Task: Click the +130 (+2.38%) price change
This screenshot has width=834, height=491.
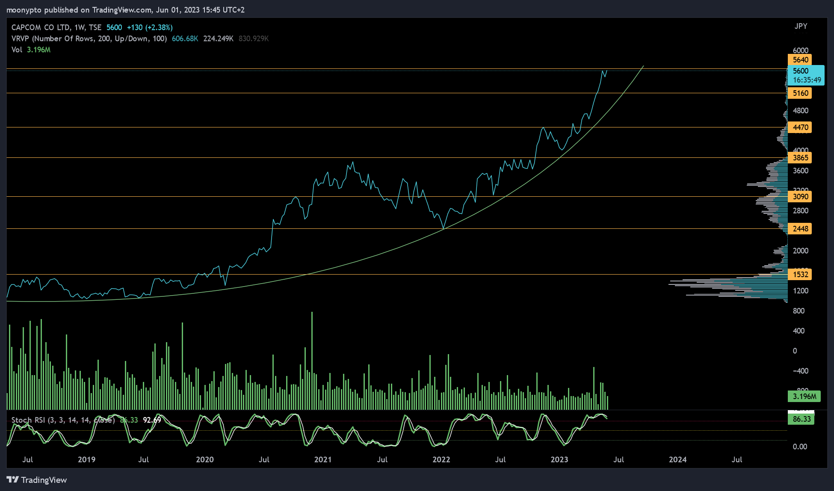Action: pyautogui.click(x=150, y=27)
